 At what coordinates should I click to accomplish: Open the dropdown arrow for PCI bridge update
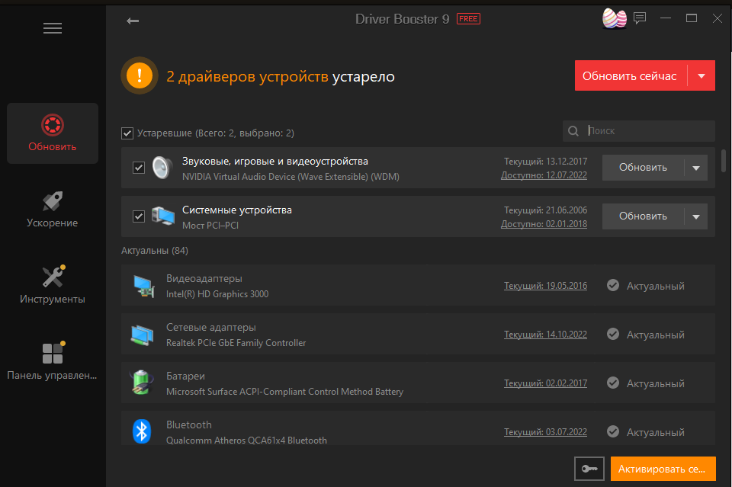(x=696, y=216)
